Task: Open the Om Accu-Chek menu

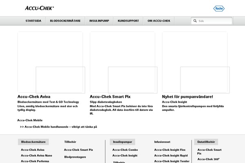Action: [x=159, y=21]
